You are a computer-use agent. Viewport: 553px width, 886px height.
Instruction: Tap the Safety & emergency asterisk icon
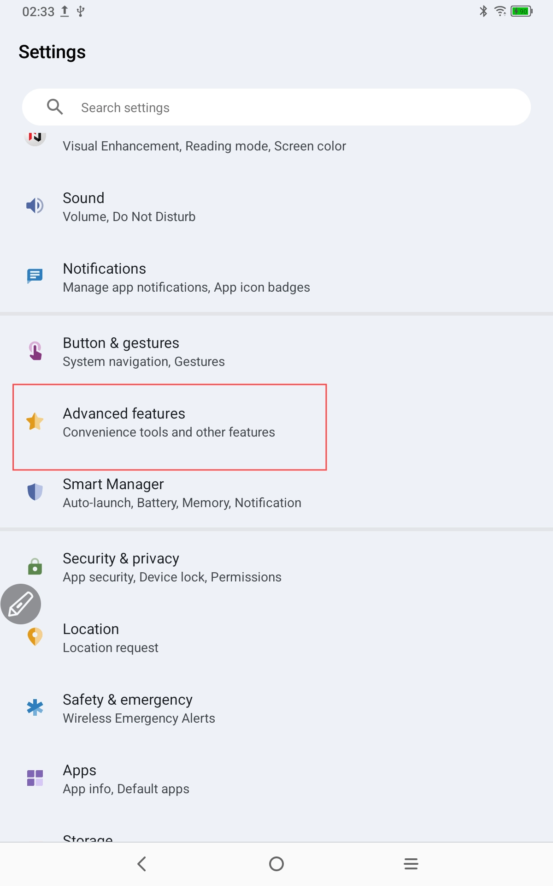(35, 707)
